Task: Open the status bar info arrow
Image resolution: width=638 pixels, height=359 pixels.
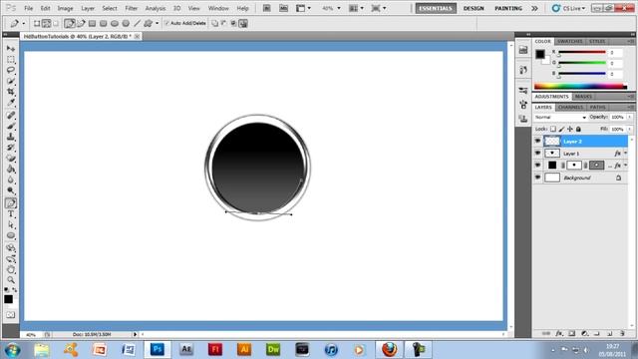Action: [135, 335]
